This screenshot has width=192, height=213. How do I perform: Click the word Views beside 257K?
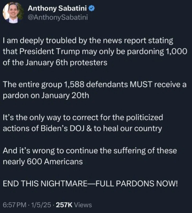tap(83, 205)
